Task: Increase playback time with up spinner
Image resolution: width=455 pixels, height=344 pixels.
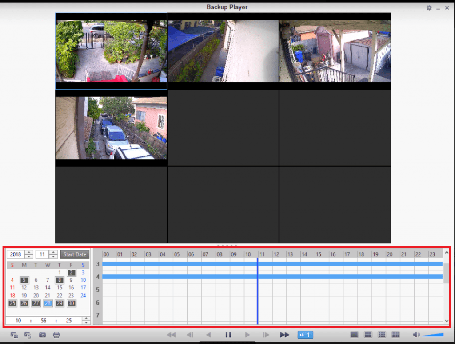Action: [x=86, y=318]
